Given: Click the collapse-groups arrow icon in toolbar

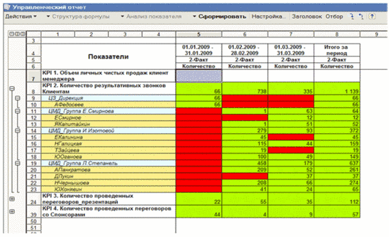Looking at the screenshot, I should click(x=361, y=17).
